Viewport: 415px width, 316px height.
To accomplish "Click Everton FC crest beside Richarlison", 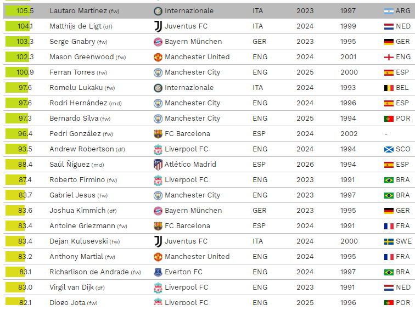I will pyautogui.click(x=158, y=272).
